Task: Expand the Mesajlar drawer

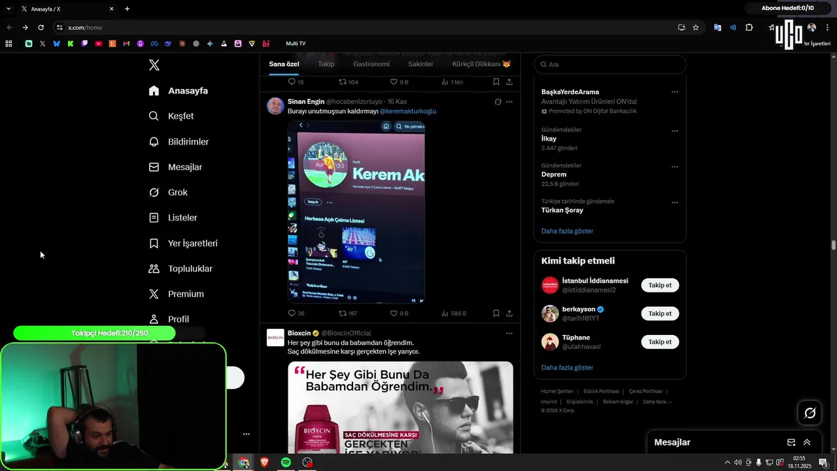Action: click(x=807, y=442)
